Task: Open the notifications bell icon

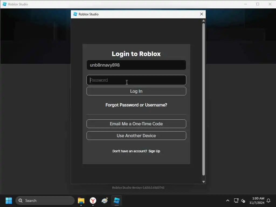Action: pyautogui.click(x=268, y=201)
